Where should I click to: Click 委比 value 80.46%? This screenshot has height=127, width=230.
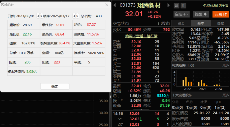135,30
